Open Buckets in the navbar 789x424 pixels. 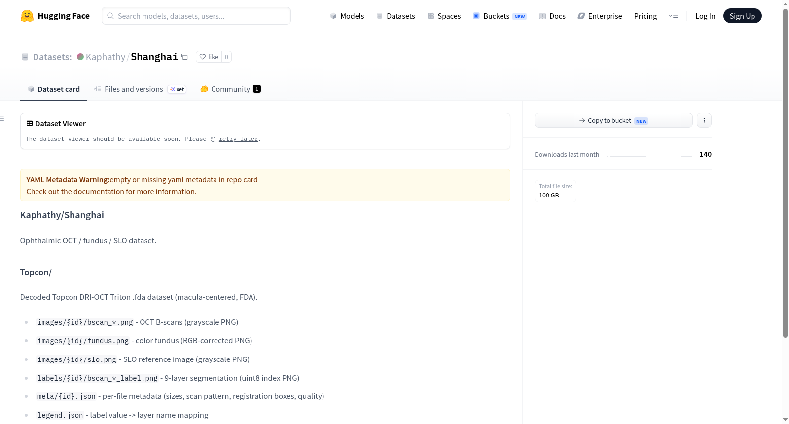coord(500,16)
